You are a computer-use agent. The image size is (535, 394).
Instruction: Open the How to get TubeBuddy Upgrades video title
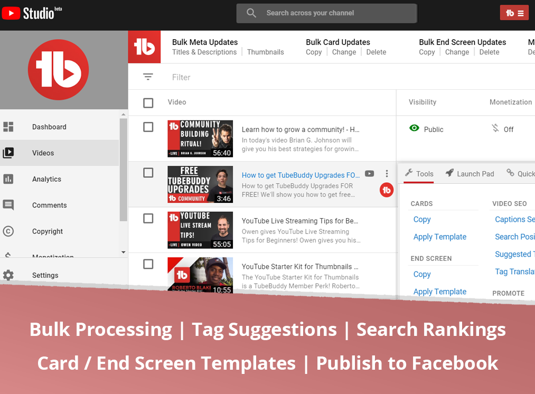[x=301, y=175]
